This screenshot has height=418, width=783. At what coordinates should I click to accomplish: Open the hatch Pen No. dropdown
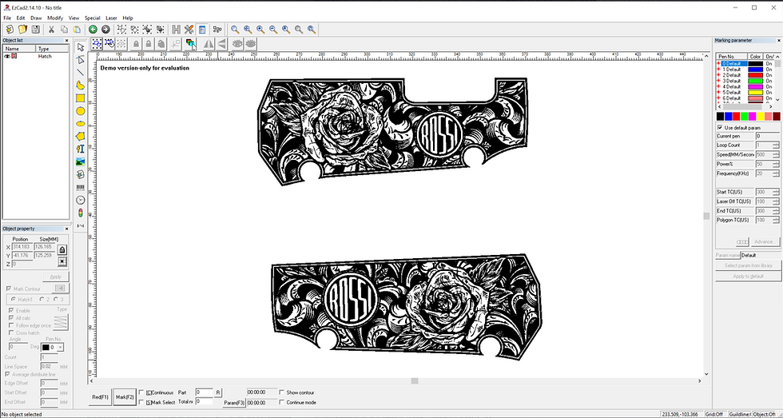click(x=61, y=347)
